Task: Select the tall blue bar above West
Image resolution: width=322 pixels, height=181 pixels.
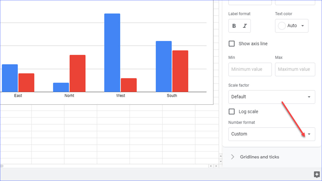Action: [x=112, y=51]
